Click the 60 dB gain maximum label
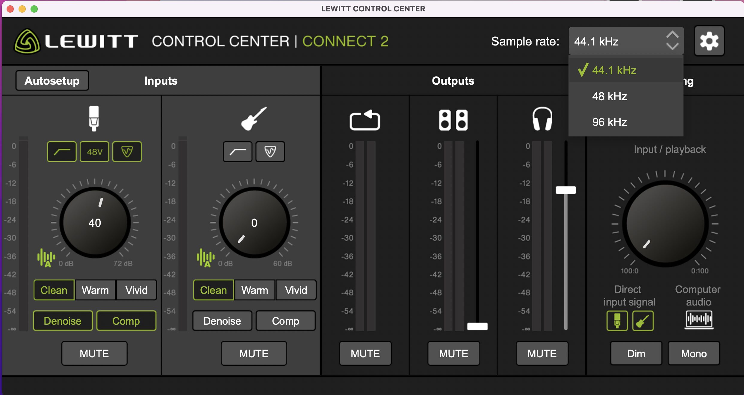The height and width of the screenshot is (395, 744). pos(282,263)
